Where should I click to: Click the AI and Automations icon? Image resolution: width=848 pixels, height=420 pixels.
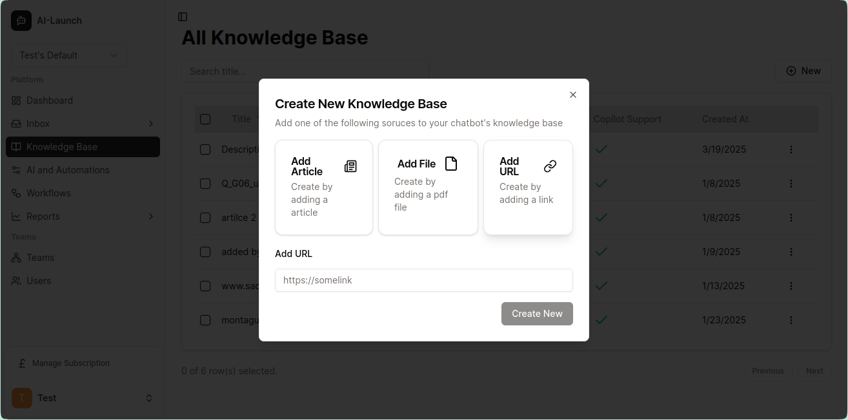pos(16,170)
